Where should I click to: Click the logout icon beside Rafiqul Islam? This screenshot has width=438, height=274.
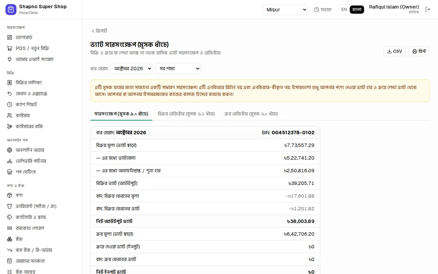coord(428,10)
